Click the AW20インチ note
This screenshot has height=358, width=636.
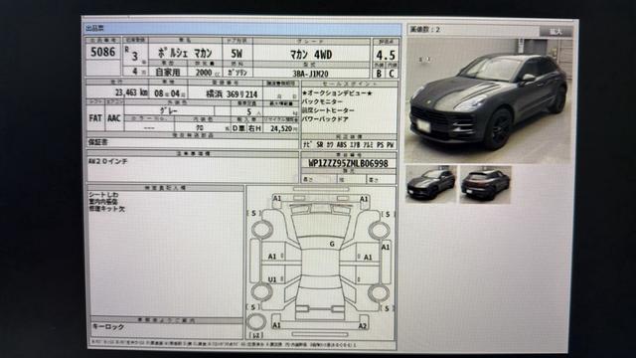pyautogui.click(x=108, y=161)
